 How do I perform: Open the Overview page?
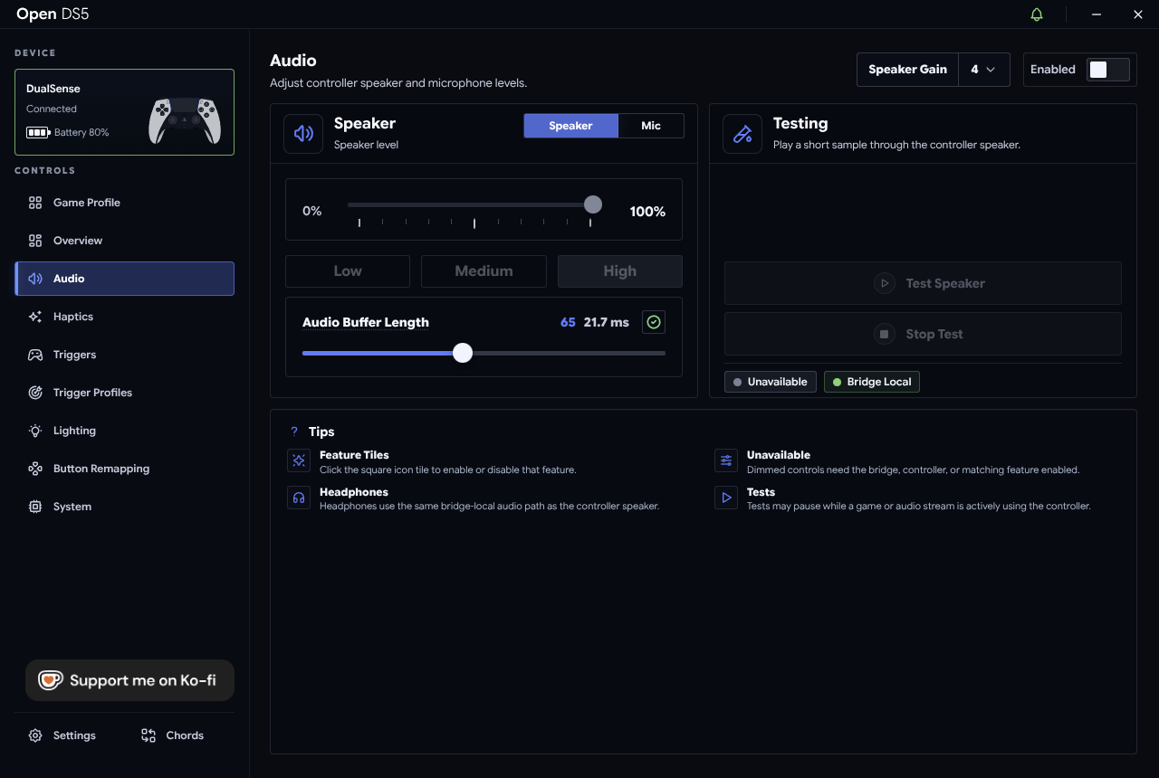(x=125, y=241)
